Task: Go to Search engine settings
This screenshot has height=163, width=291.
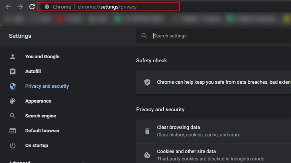Action: pyautogui.click(x=40, y=116)
